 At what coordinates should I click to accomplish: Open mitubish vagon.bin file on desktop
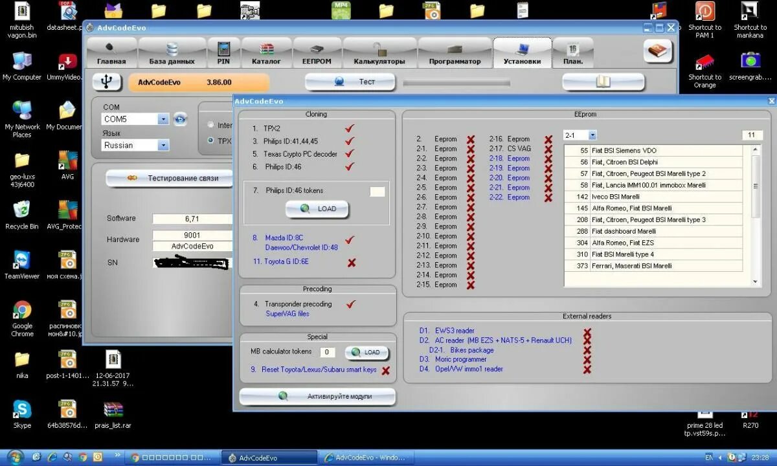click(x=22, y=21)
